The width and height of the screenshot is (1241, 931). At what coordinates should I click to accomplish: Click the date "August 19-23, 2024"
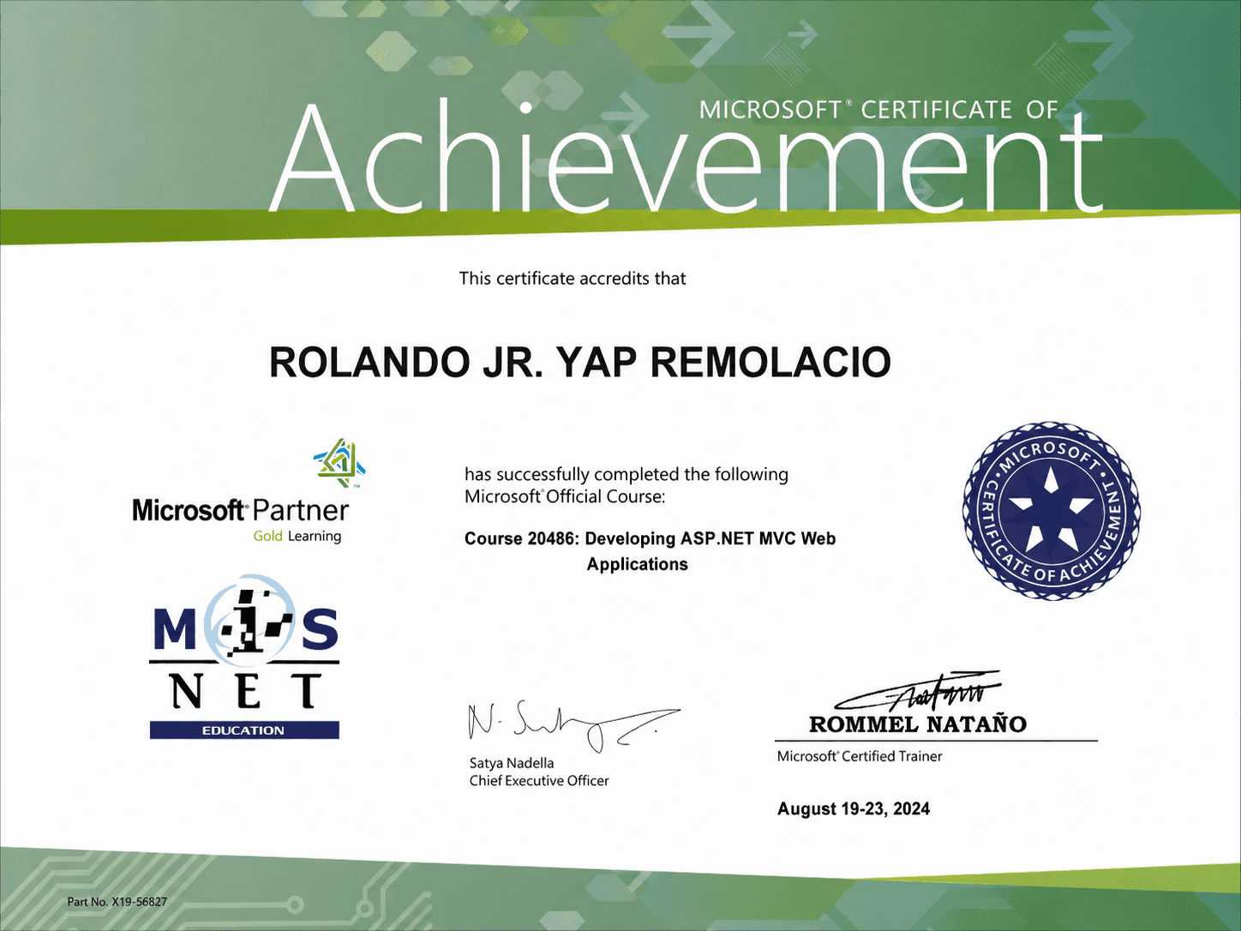[854, 809]
